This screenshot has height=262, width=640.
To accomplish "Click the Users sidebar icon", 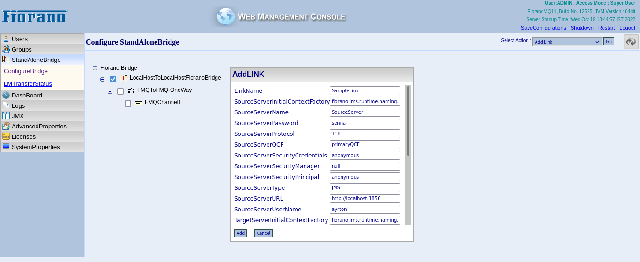I will [6, 39].
